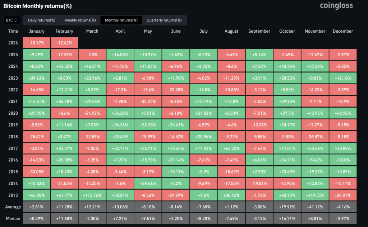368x227 pixels.
Task: Click the coinglass logo
Action: (336, 5)
